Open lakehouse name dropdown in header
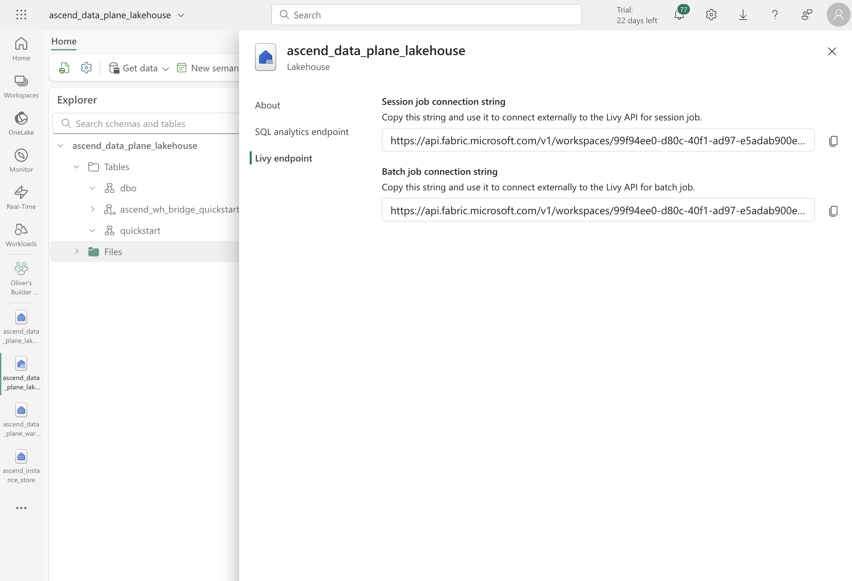This screenshot has height=581, width=852. click(181, 15)
